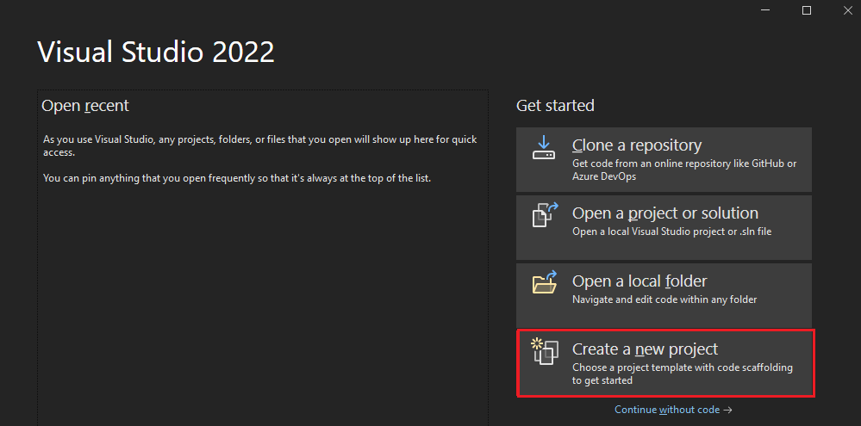This screenshot has width=861, height=426.
Task: Click the Create a new project icon
Action: click(544, 351)
